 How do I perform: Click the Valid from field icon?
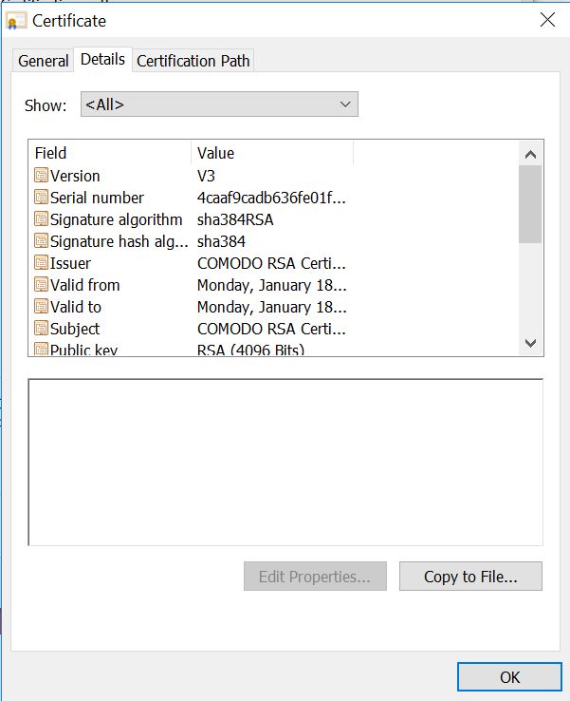point(41,285)
